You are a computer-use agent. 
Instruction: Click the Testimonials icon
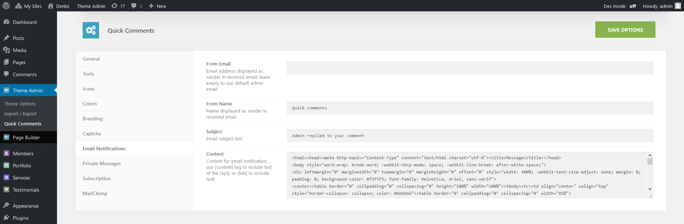(x=6, y=189)
